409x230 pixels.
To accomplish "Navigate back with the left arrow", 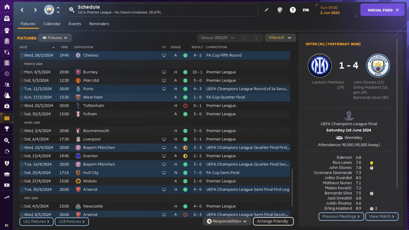I will 22,10.
